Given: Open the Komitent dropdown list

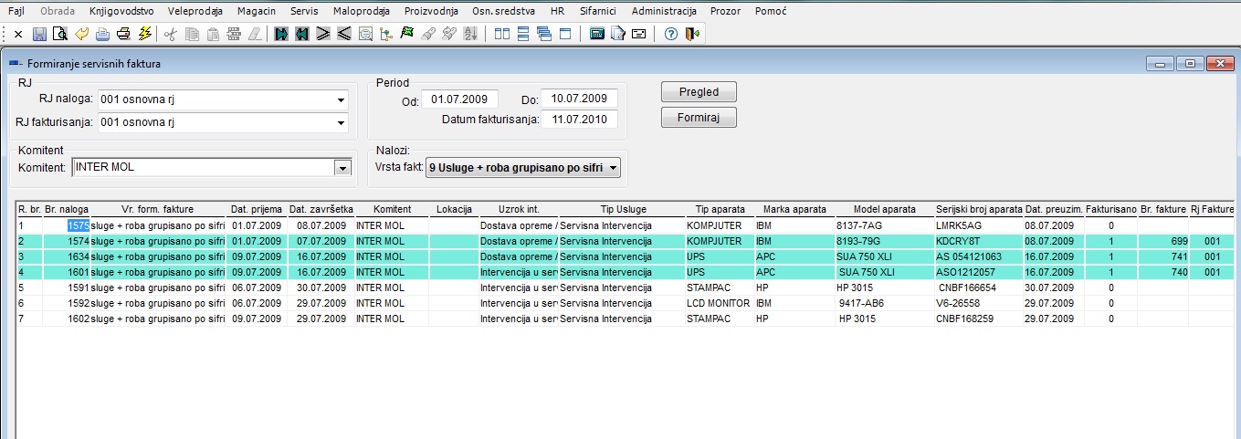Looking at the screenshot, I should point(342,168).
